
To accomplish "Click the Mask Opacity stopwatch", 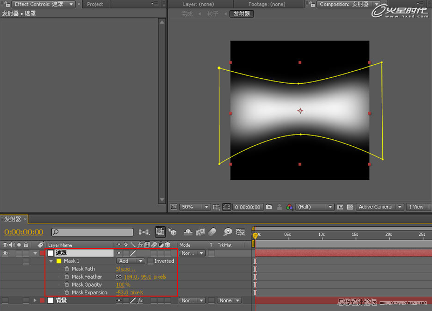I will 66,285.
